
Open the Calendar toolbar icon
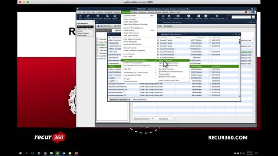pos(115,17)
